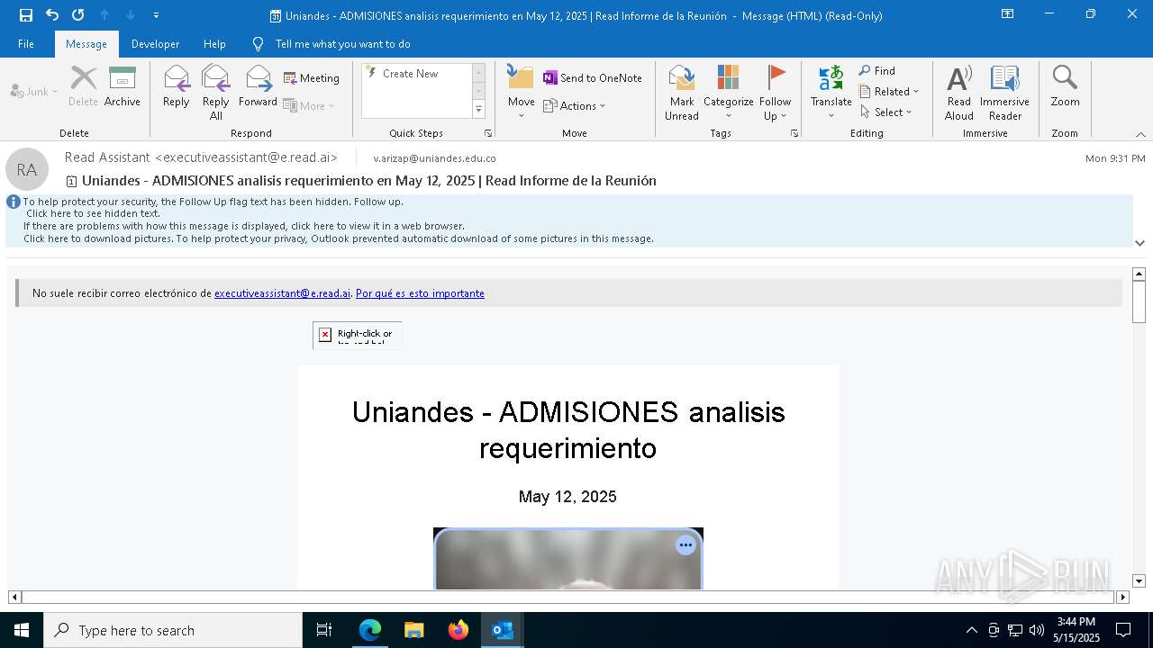The height and width of the screenshot is (648, 1153).
Task: Click the Redo arrow in title bar
Action: coord(78,15)
